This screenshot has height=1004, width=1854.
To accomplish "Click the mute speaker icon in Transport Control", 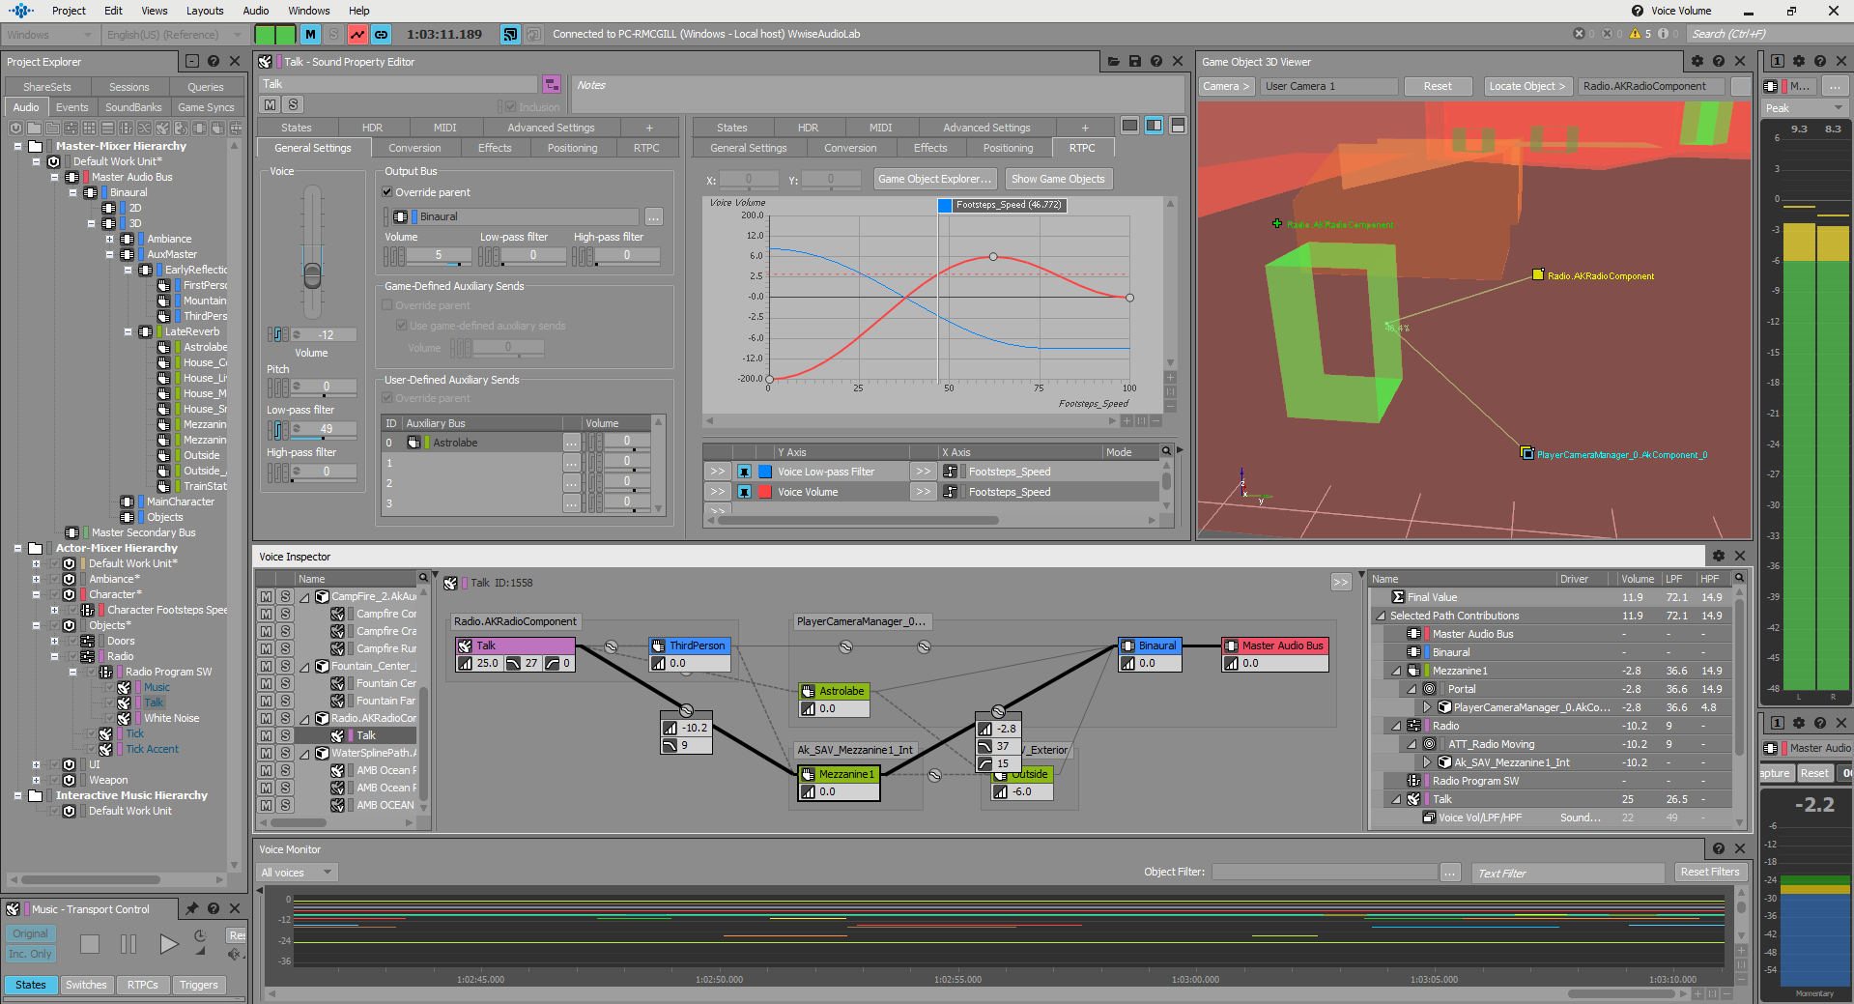I will 235,955.
